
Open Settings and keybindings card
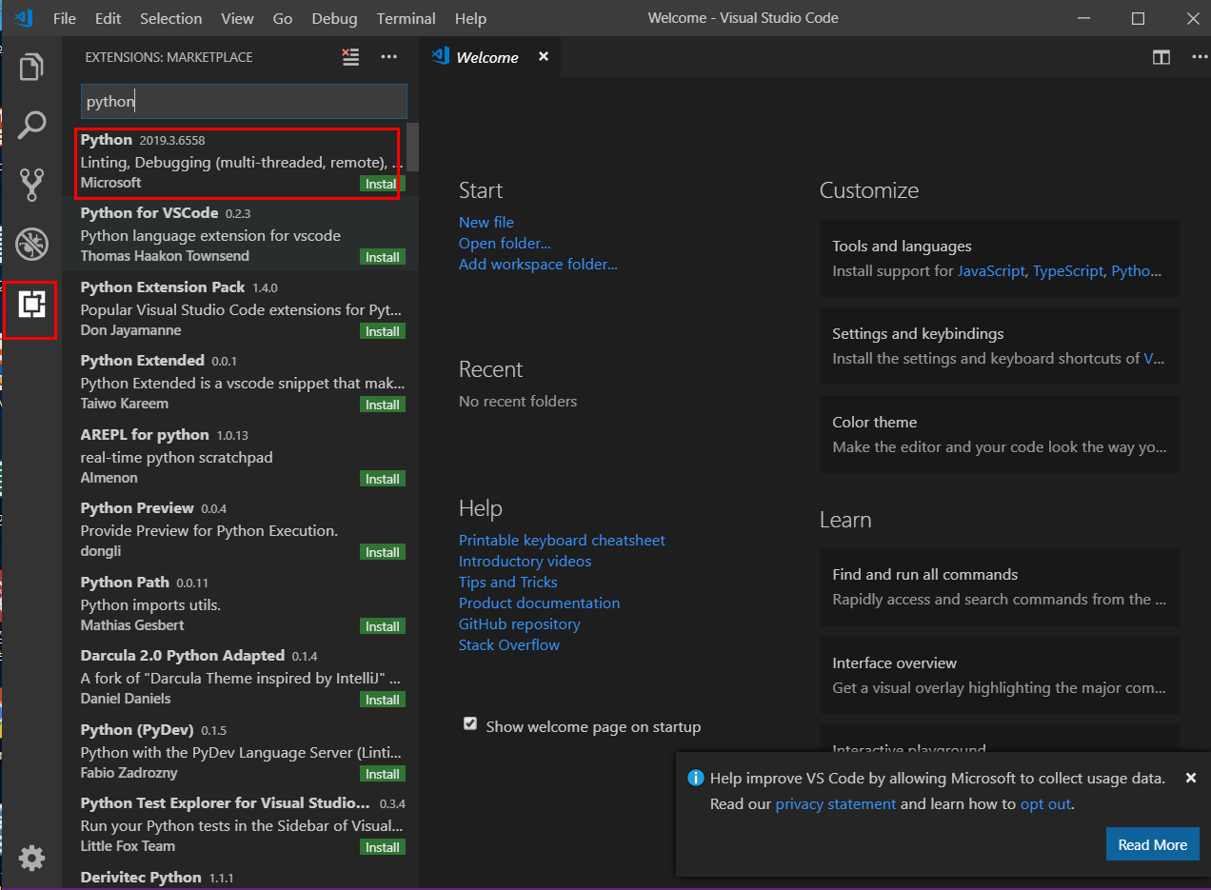(1000, 346)
